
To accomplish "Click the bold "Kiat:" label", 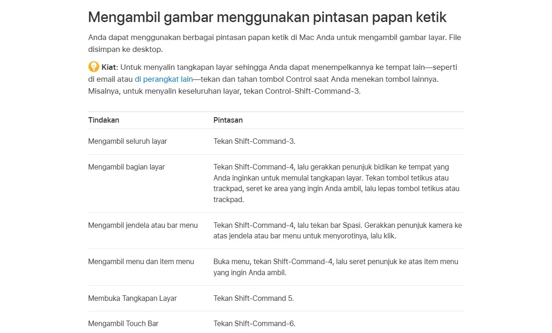I will pyautogui.click(x=110, y=67).
